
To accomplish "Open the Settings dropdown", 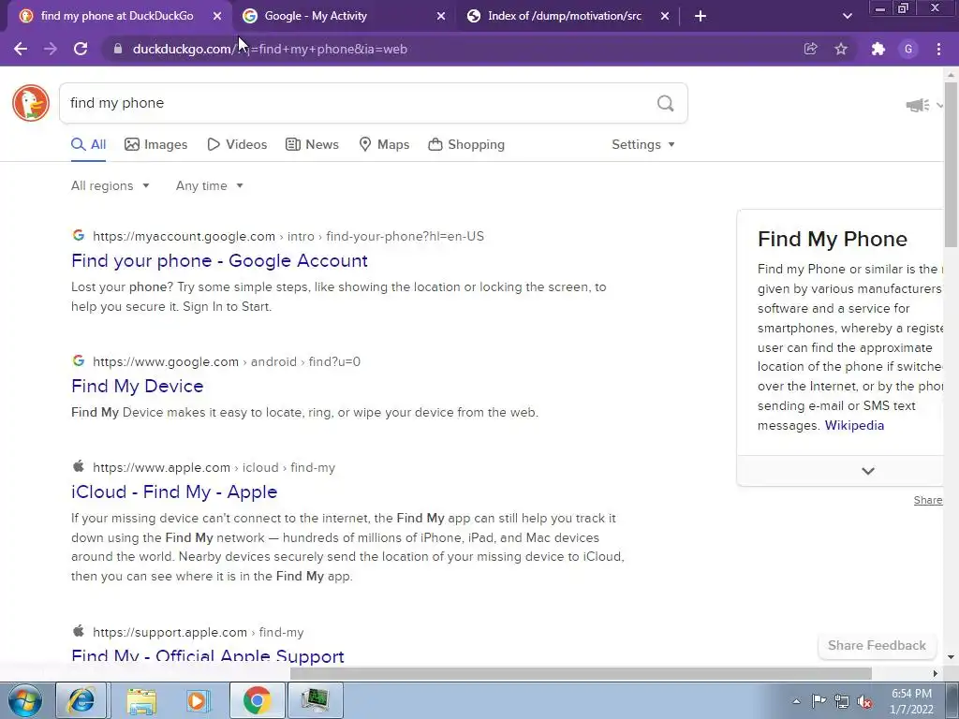I will pos(643,145).
